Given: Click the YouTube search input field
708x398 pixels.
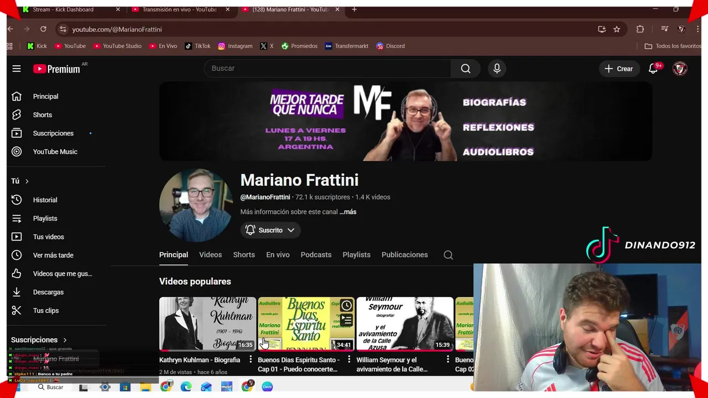Looking at the screenshot, I should click(328, 69).
